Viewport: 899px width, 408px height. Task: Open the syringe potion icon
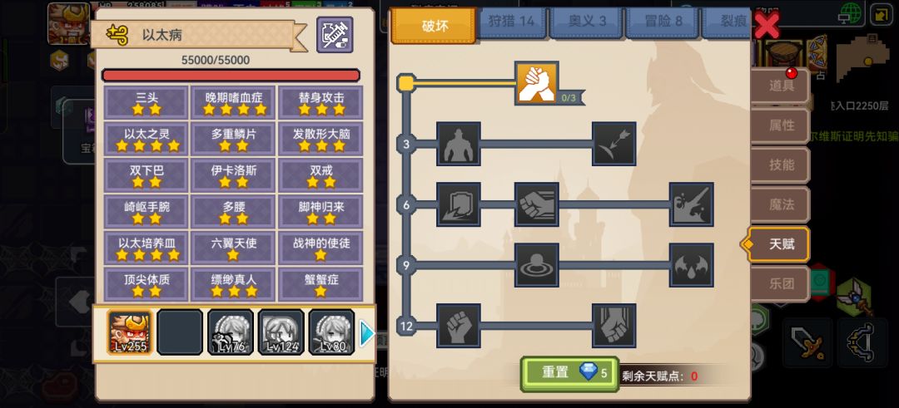(x=335, y=35)
